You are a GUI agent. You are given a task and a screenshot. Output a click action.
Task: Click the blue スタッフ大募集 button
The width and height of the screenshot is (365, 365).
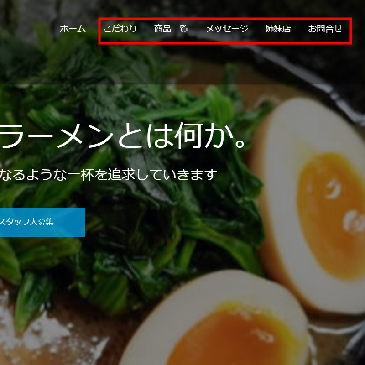[x=42, y=222]
